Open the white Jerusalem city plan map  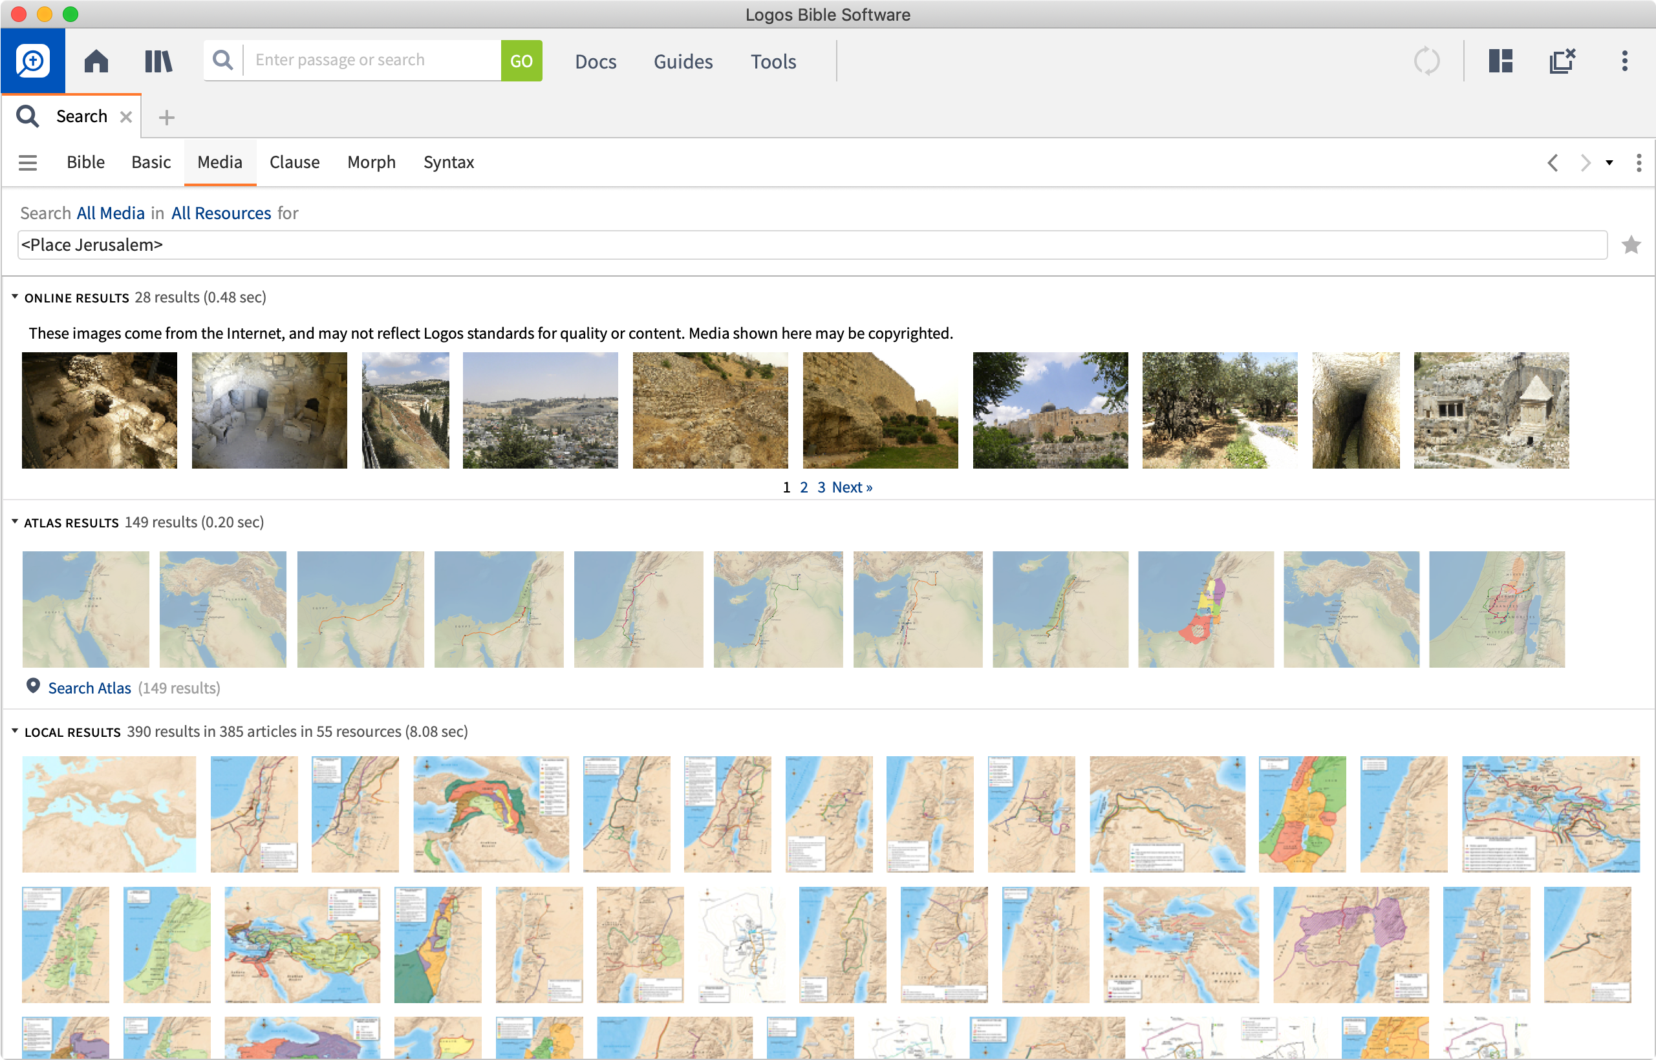(741, 944)
